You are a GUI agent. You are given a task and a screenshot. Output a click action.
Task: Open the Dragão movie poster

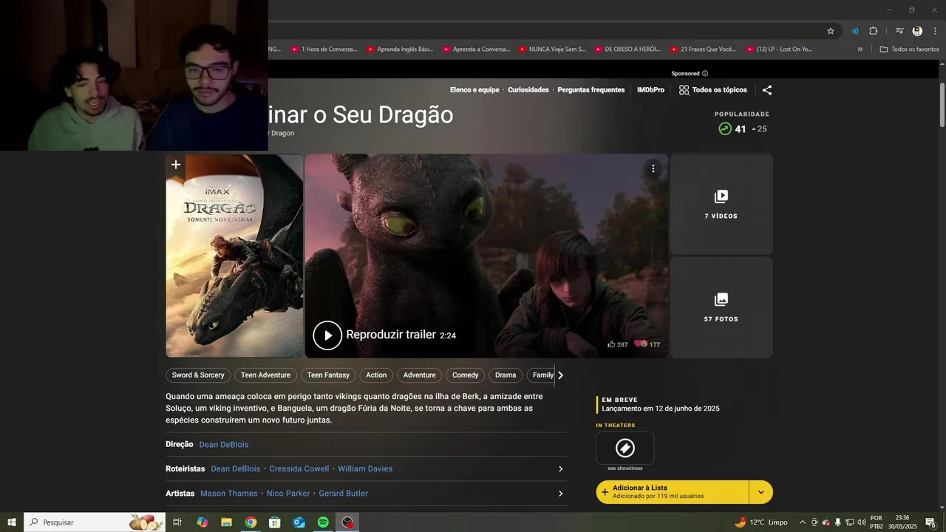(234, 256)
